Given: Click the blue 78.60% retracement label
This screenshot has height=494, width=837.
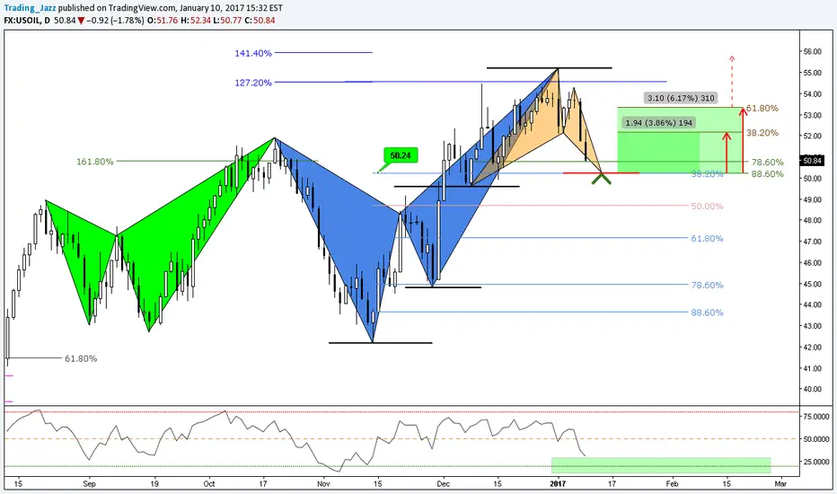Looking at the screenshot, I should 708,285.
